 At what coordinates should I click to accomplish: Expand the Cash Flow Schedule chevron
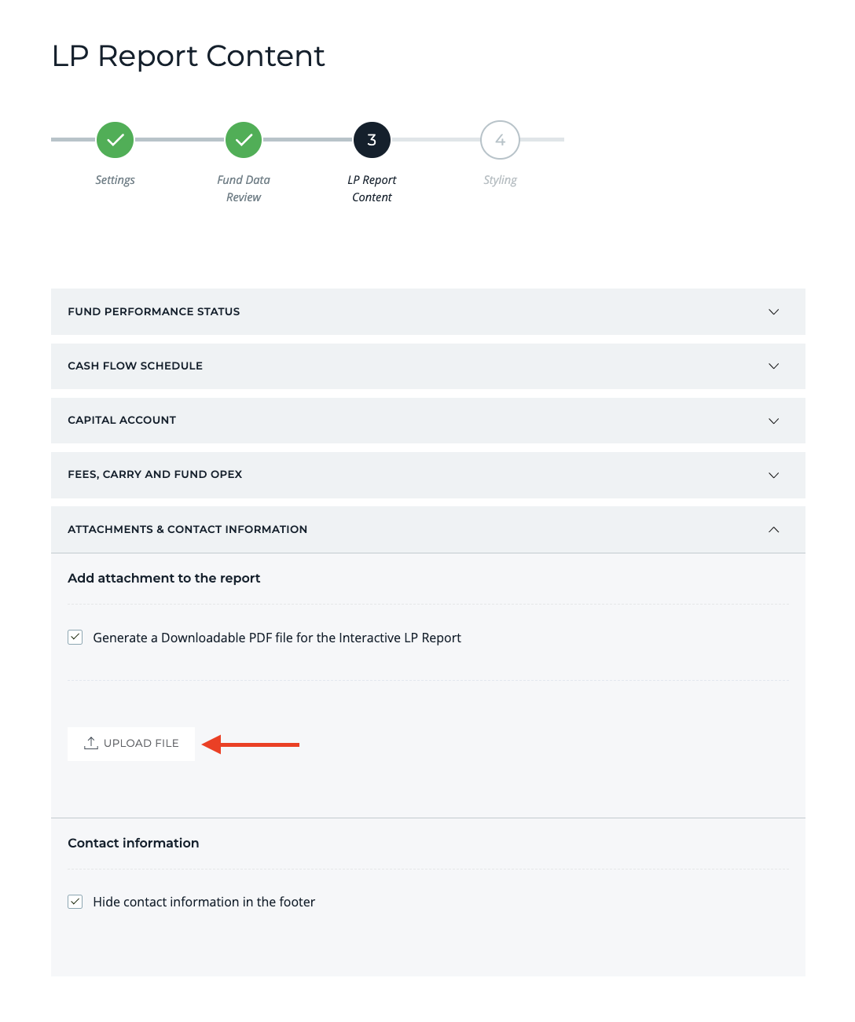pos(773,366)
